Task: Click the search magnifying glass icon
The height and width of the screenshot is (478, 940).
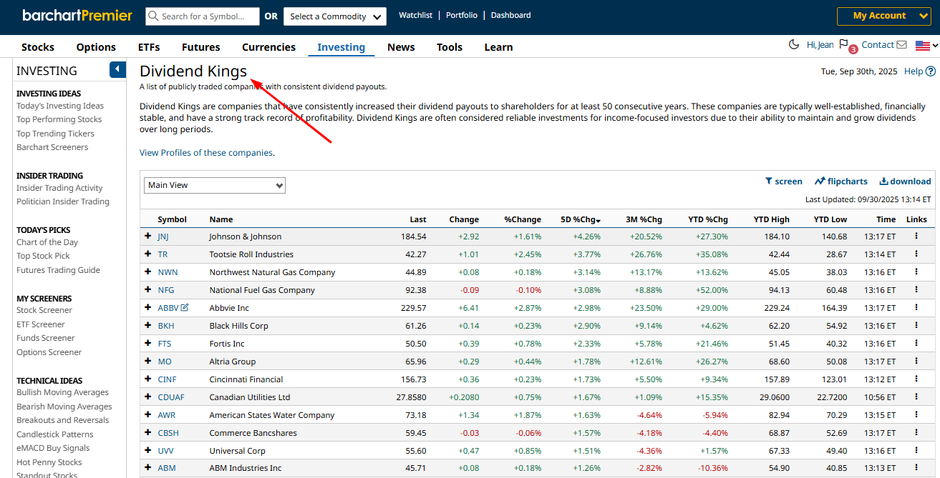Action: pos(152,16)
